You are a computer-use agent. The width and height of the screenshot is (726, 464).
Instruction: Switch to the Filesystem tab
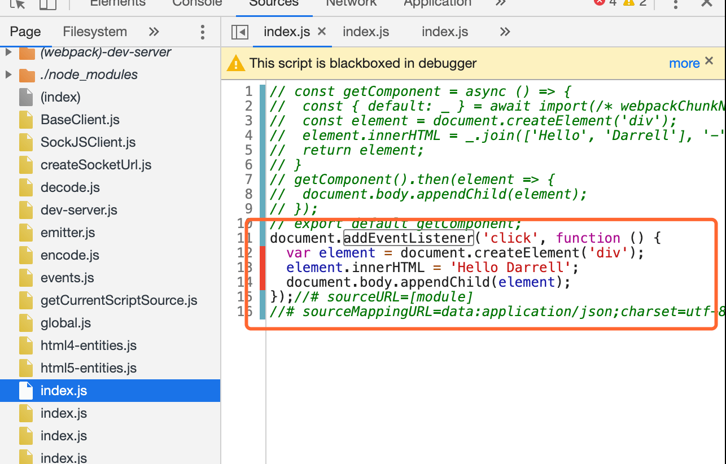(x=95, y=32)
